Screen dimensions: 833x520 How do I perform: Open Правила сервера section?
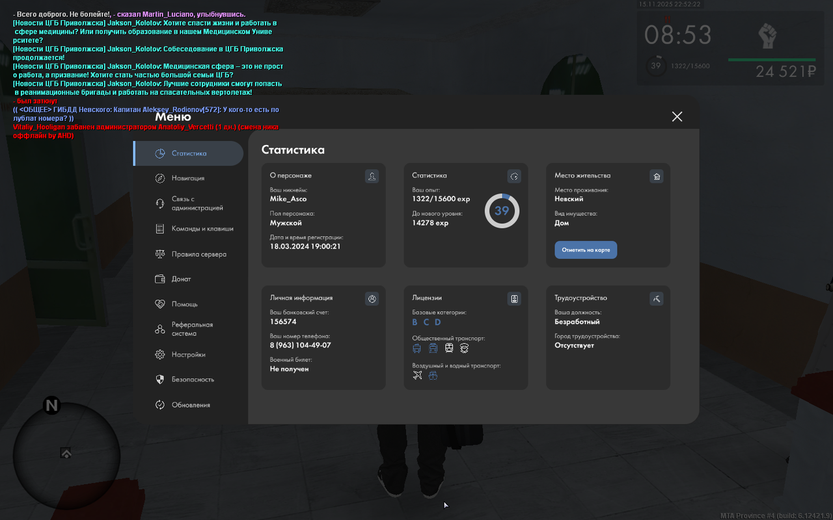click(199, 254)
